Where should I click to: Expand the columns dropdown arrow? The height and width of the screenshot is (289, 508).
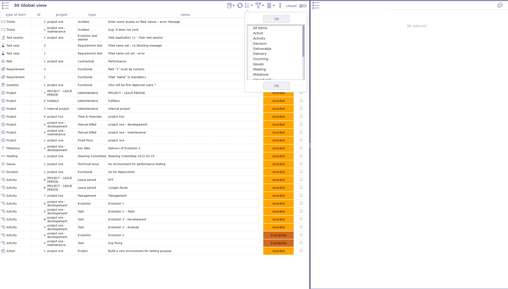coord(274,6)
